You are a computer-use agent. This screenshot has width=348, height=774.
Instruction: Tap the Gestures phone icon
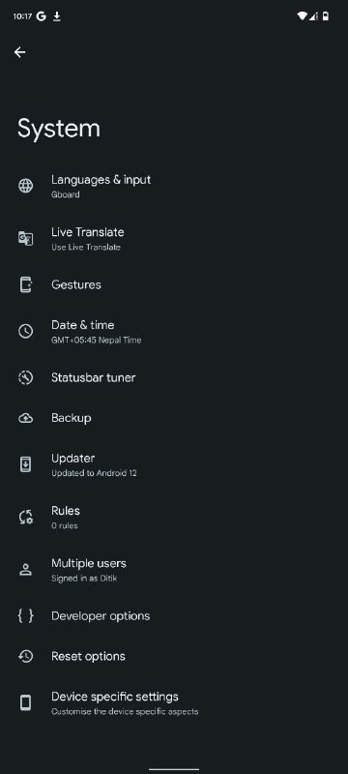[26, 284]
